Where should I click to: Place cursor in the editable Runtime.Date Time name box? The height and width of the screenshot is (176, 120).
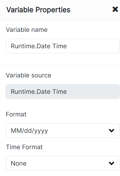tap(63, 46)
